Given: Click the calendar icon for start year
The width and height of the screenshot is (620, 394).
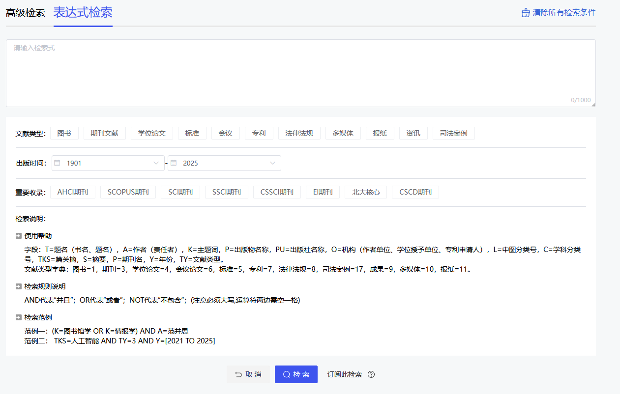Looking at the screenshot, I should coord(57,163).
